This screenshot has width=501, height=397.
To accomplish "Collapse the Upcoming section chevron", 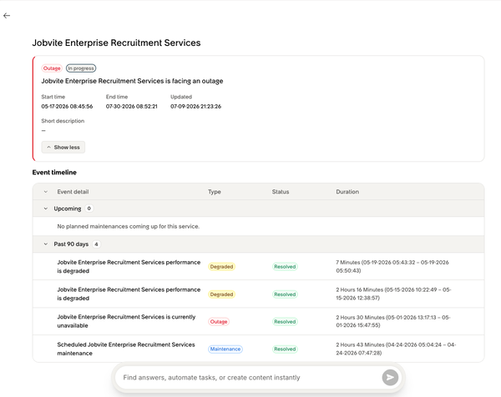I will [46, 209].
